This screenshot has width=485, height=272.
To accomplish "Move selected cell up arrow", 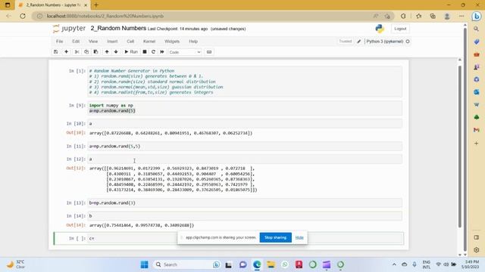I will tap(107, 52).
